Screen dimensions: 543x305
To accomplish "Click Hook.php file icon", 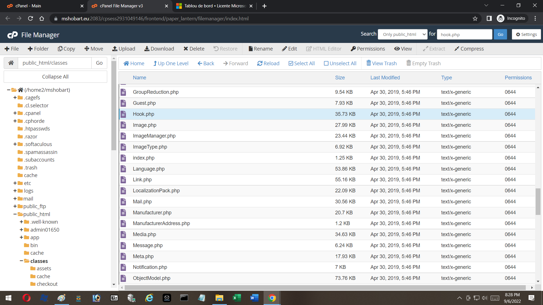I will click(x=123, y=114).
